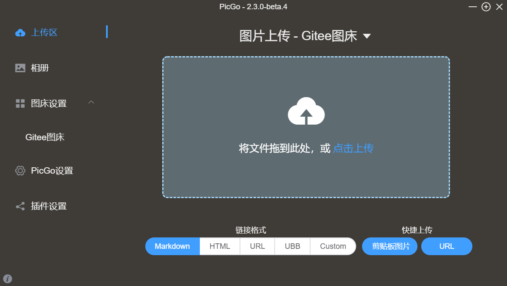Switch to the HTML link format tab
Image resolution: width=507 pixels, height=286 pixels.
(x=220, y=246)
